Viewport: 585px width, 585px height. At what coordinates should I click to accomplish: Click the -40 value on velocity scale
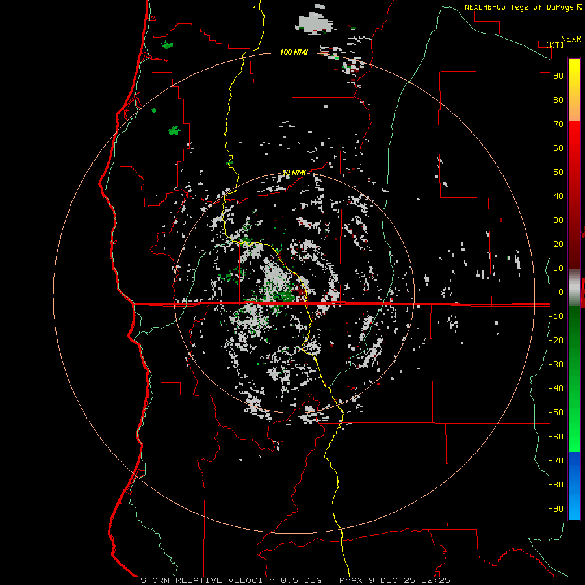556,389
